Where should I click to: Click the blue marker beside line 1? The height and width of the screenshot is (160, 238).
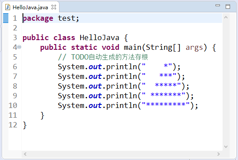tap(6, 18)
